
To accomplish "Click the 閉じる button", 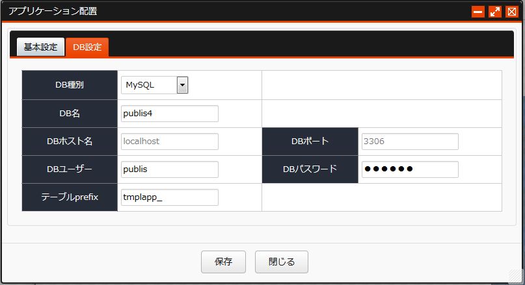I will [x=282, y=262].
